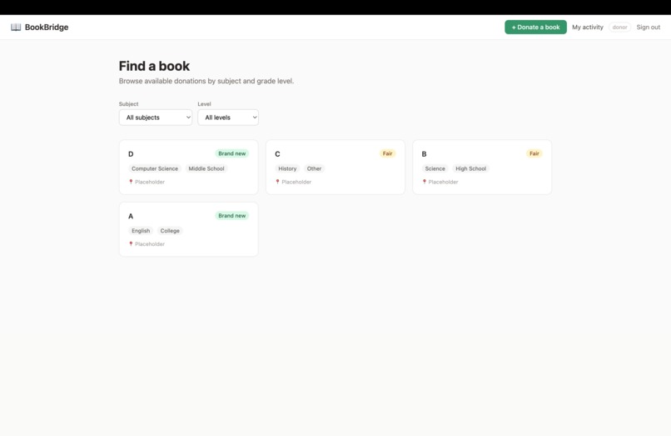Click the Middle School tag
This screenshot has height=436, width=671.
[206, 168]
